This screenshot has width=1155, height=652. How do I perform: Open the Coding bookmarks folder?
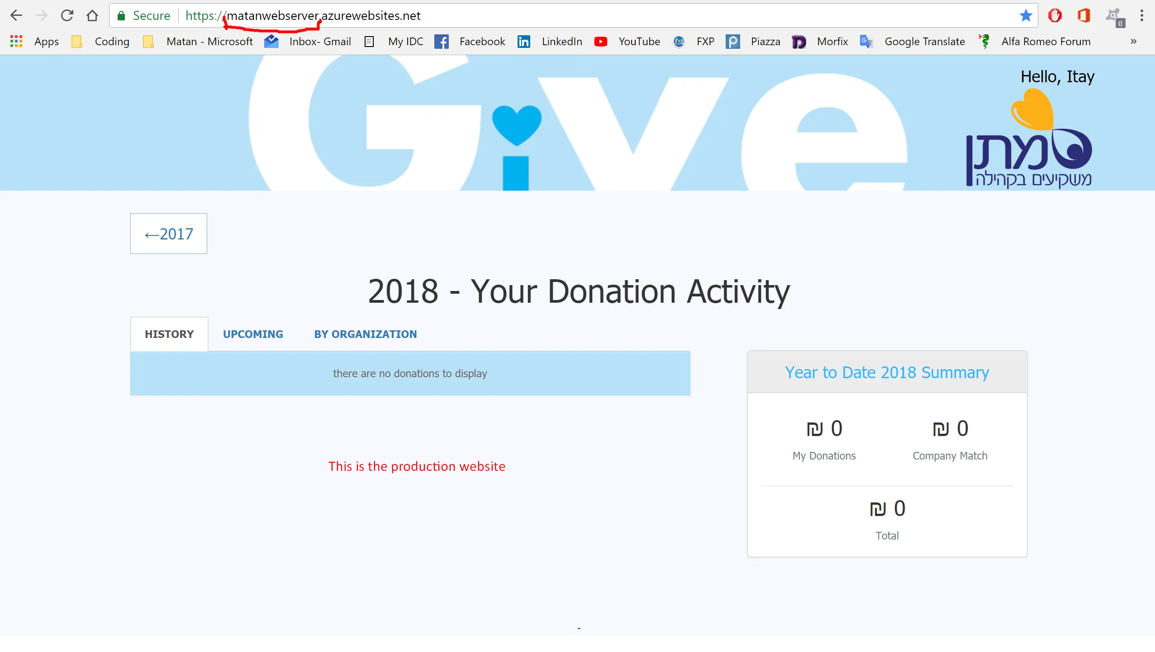pyautogui.click(x=100, y=42)
